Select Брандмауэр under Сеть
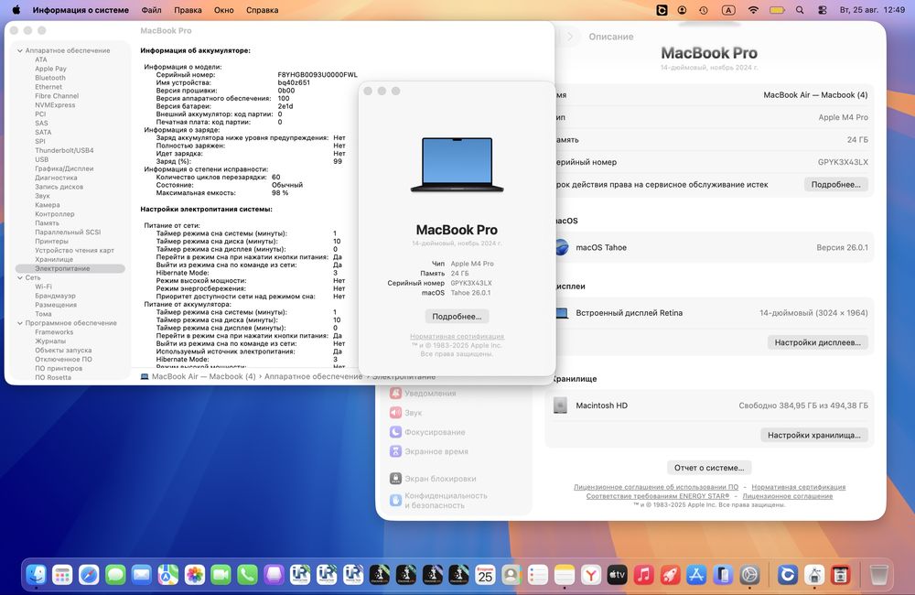Viewport: 915px width, 595px height. click(55, 296)
